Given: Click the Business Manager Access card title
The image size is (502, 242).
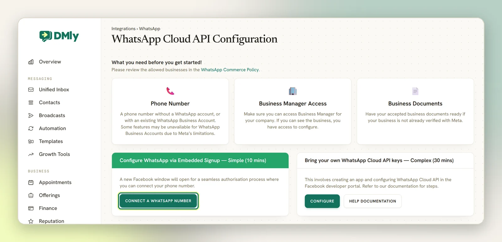Looking at the screenshot, I should [x=293, y=104].
